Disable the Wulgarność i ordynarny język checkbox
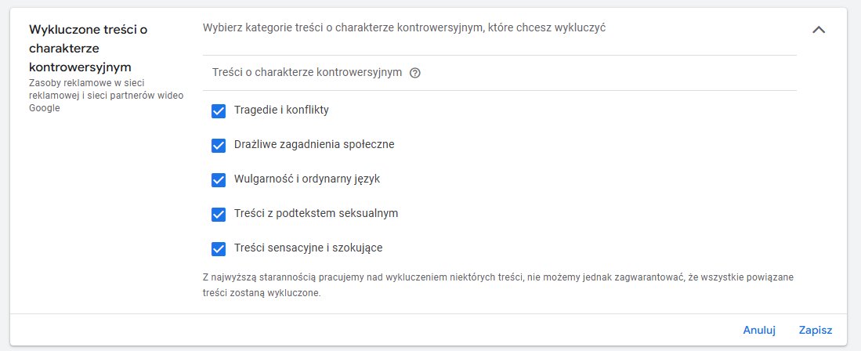Screen dimensions: 861x351 219,179
